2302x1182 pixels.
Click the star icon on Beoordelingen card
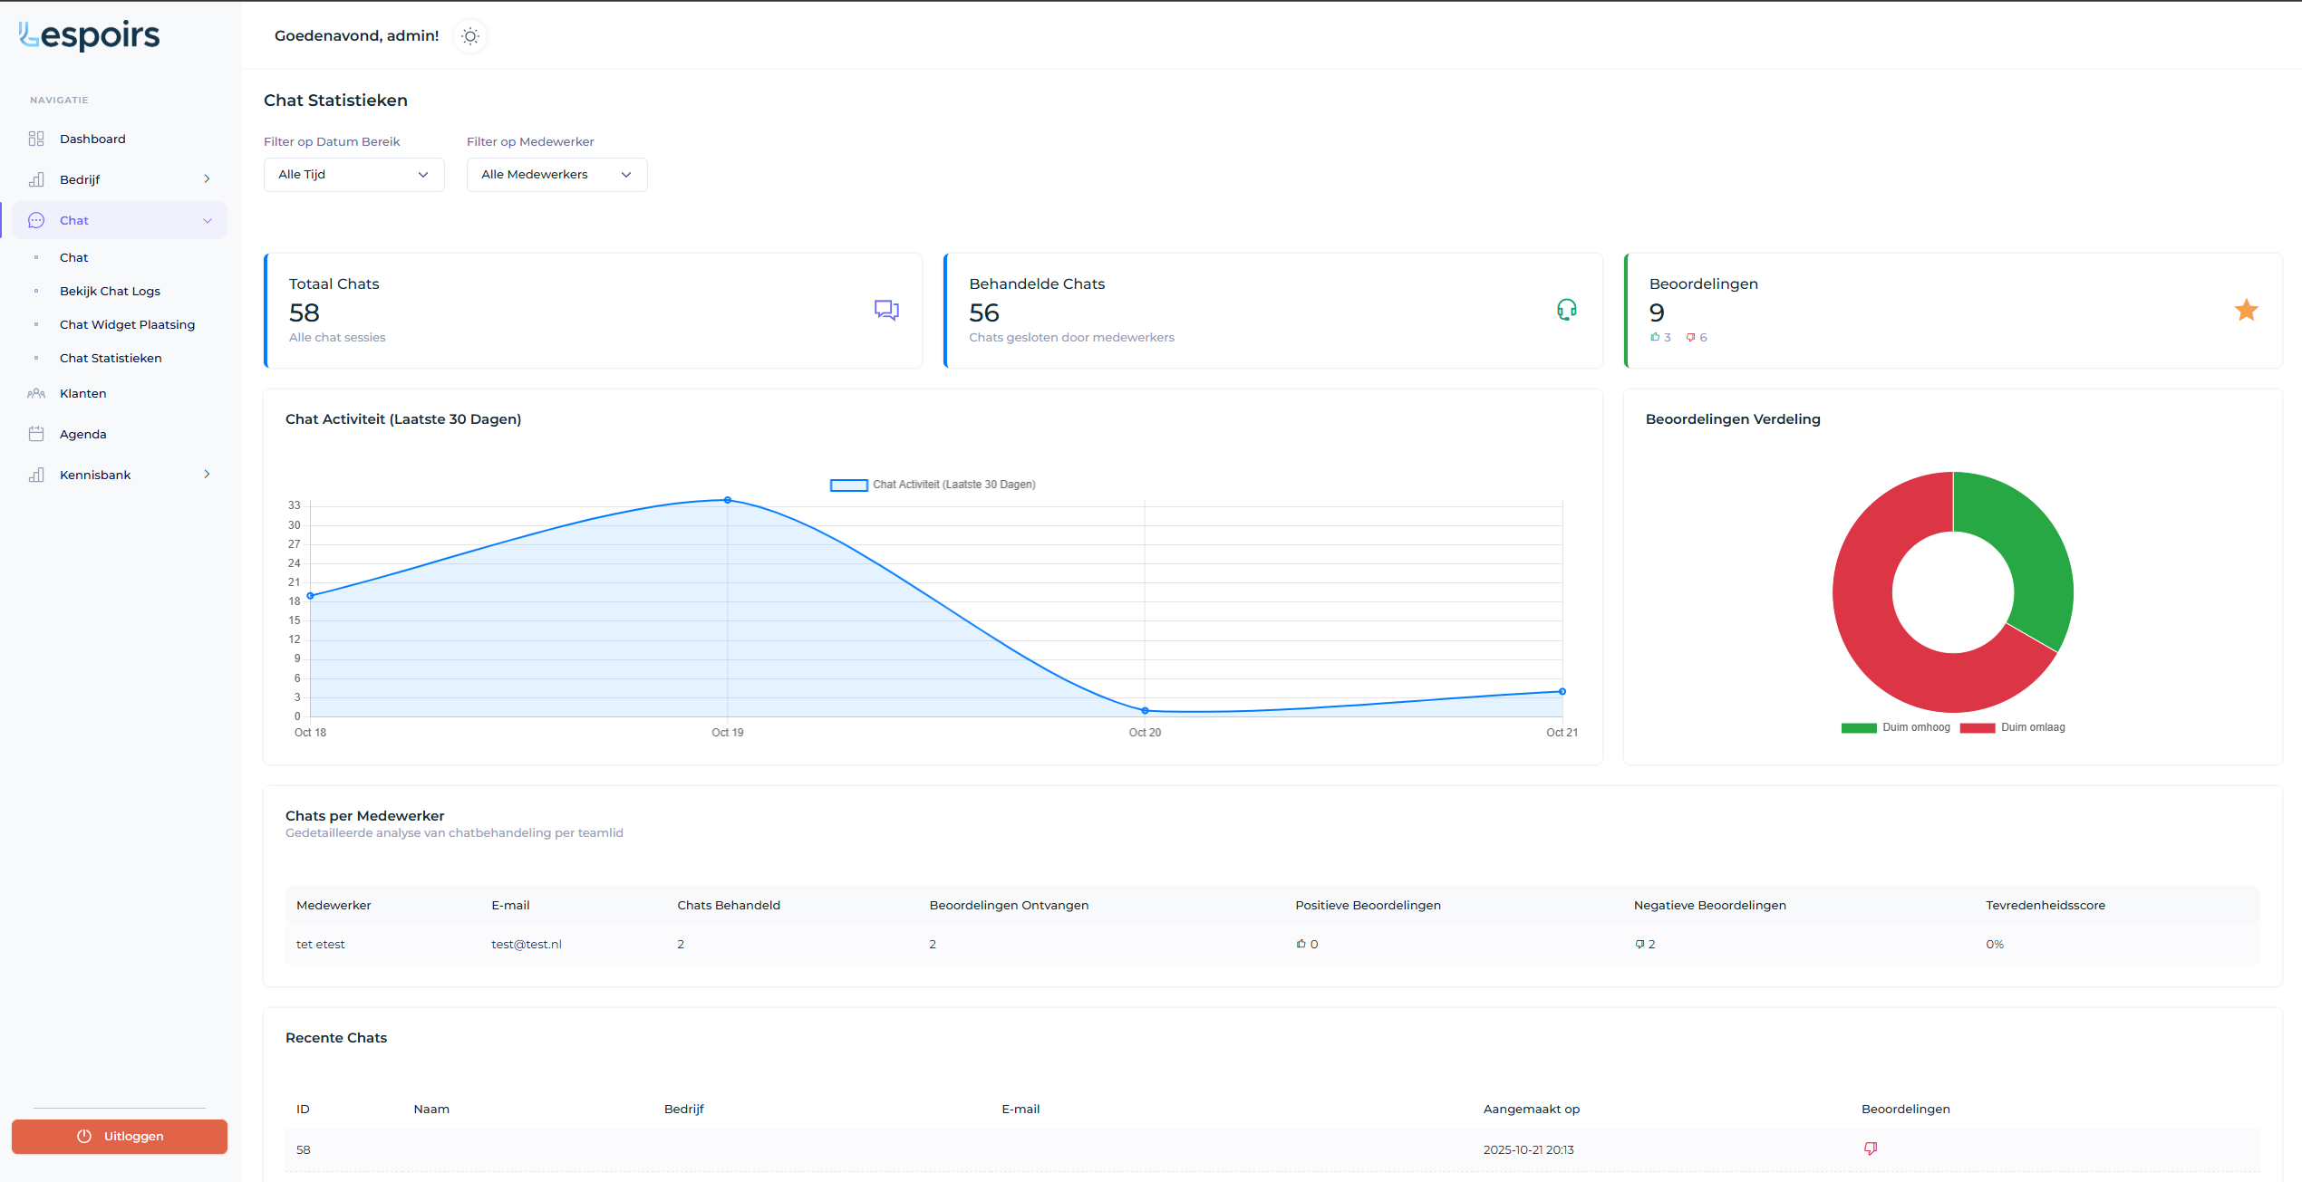2246,310
